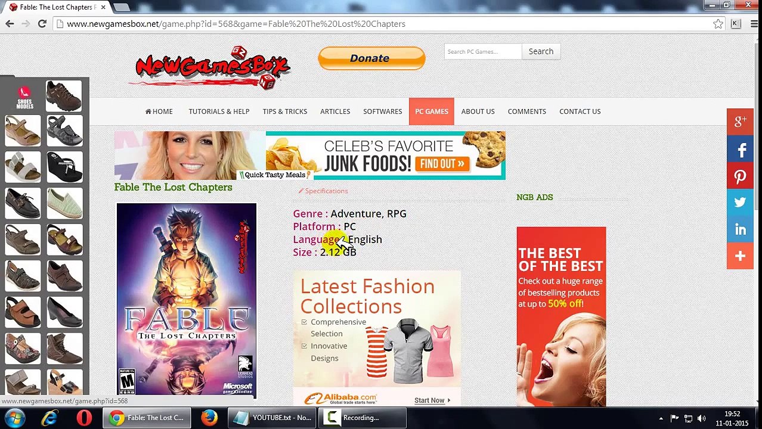Viewport: 762px width, 429px height.
Task: Launch Internet Explorer from taskbar
Action: [x=49, y=418]
